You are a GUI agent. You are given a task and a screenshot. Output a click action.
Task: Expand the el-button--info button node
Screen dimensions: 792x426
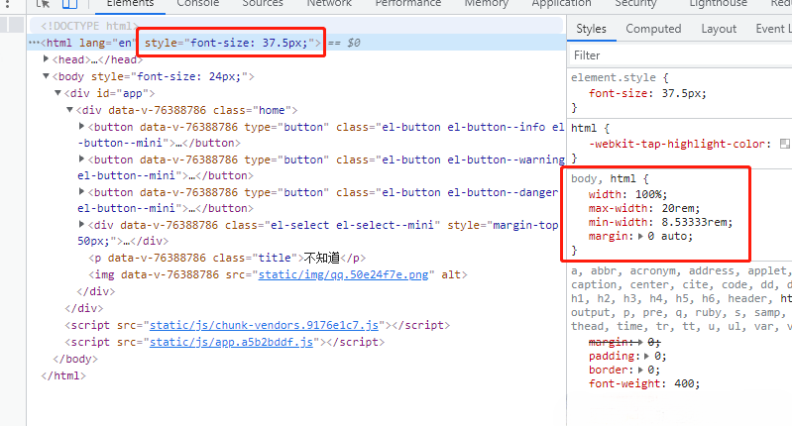point(82,126)
